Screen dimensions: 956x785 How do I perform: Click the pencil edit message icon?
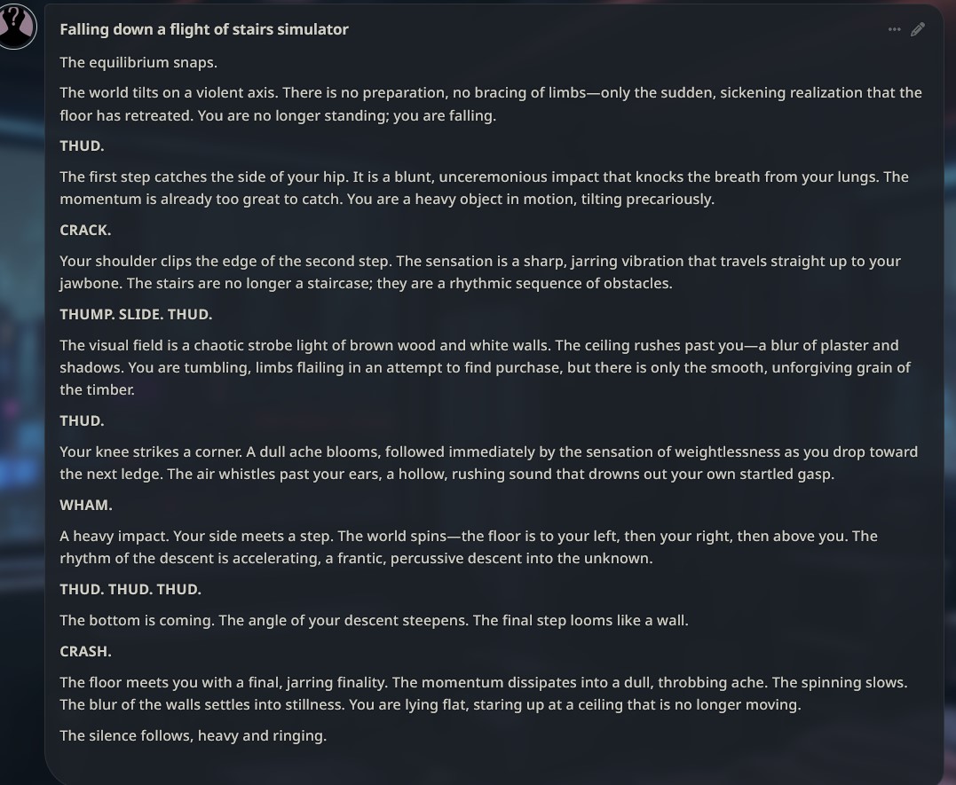coord(918,29)
